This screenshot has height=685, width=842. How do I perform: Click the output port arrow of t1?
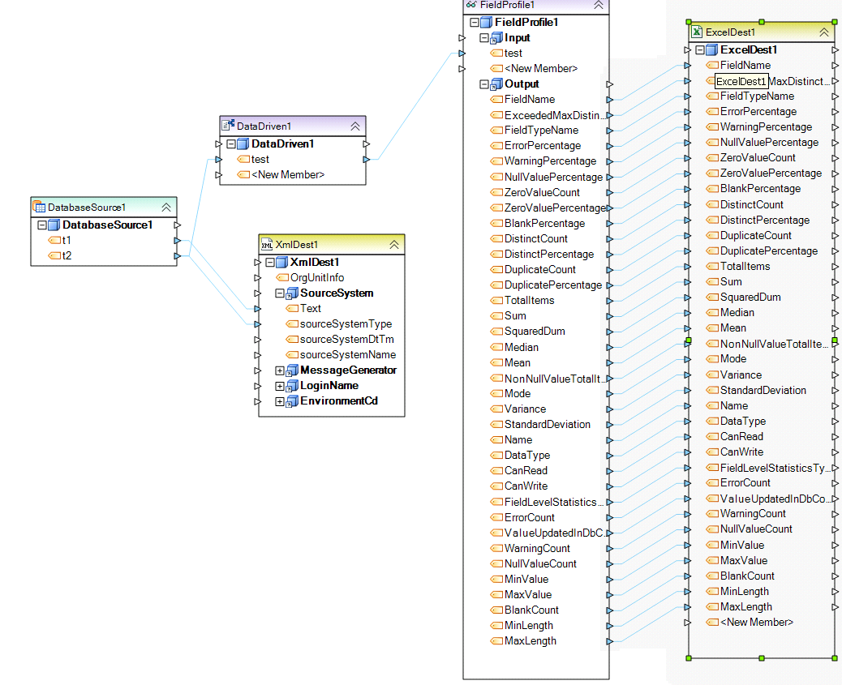pyautogui.click(x=177, y=241)
